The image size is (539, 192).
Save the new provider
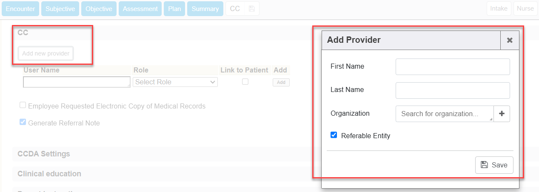click(x=494, y=165)
